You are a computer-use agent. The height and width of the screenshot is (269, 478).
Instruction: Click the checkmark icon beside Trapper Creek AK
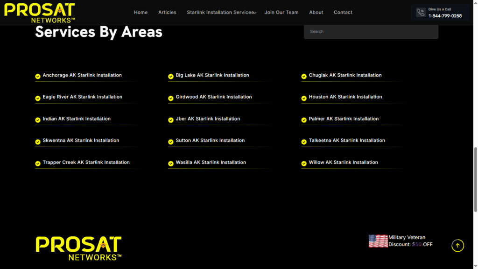pos(38,163)
